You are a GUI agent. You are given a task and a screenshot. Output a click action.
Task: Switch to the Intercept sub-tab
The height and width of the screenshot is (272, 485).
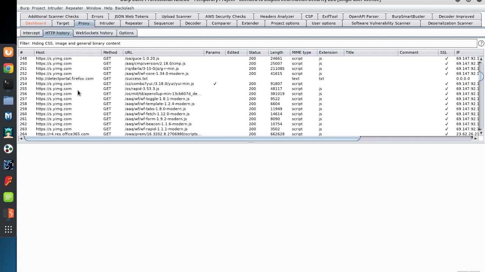coord(31,33)
